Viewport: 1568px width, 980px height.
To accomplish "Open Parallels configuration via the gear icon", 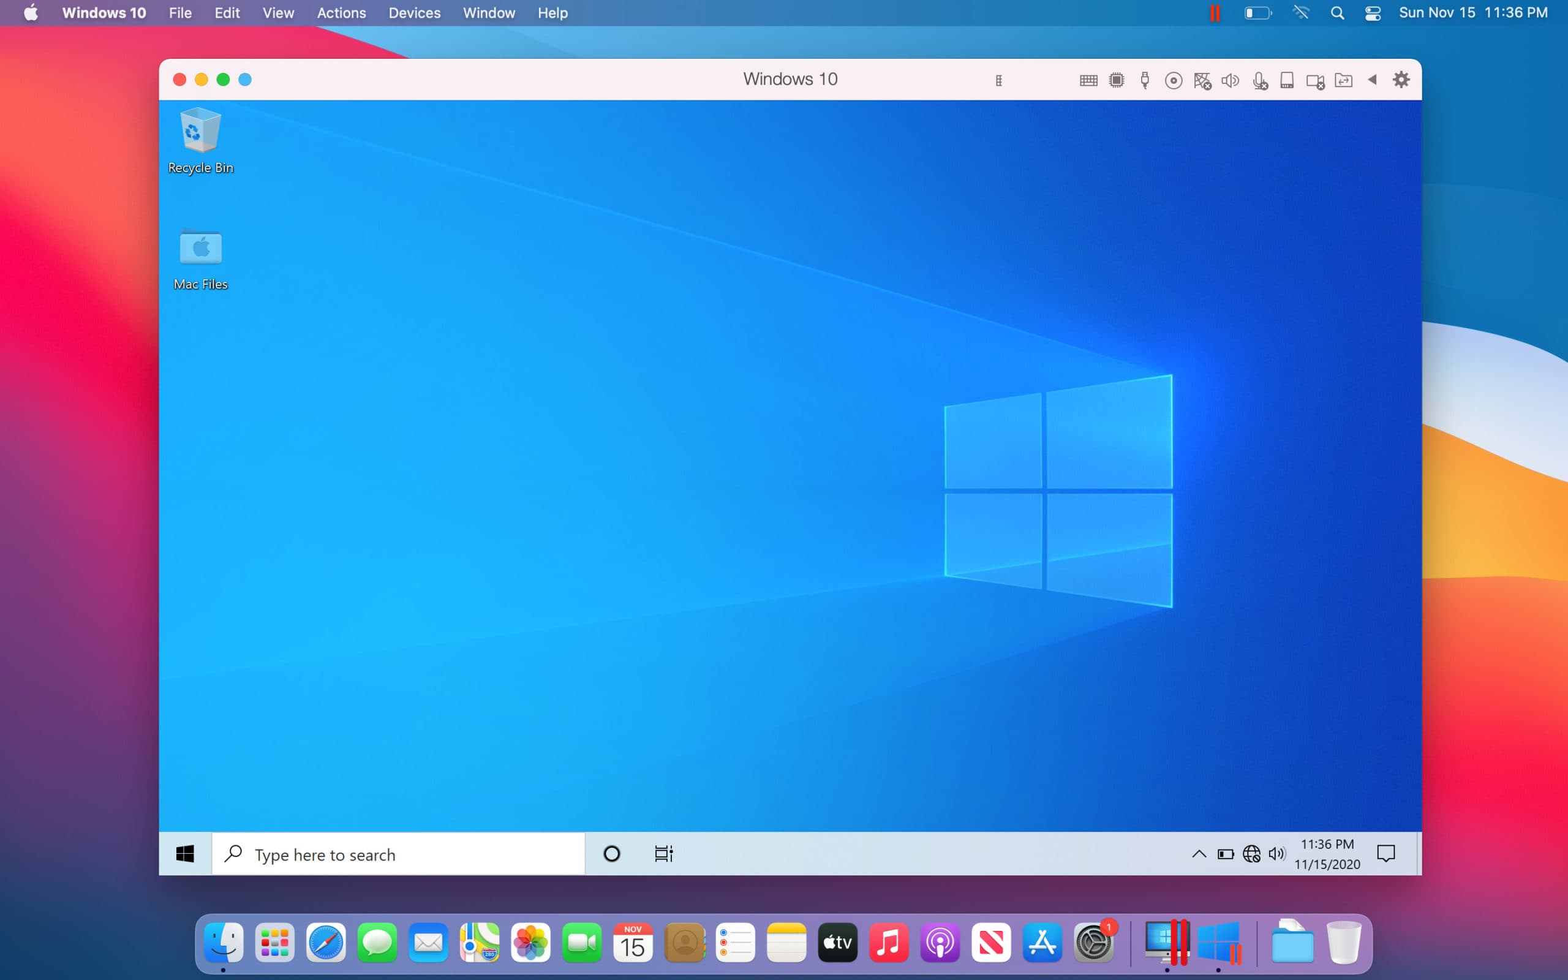I will (1401, 80).
